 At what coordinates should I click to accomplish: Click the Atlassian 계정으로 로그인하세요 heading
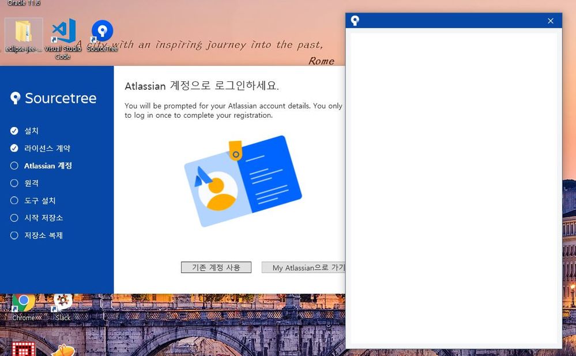point(202,86)
